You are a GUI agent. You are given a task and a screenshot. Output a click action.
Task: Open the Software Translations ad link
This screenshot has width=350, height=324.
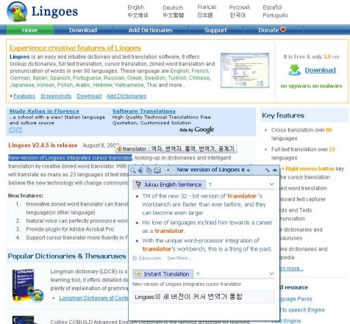pos(144,111)
